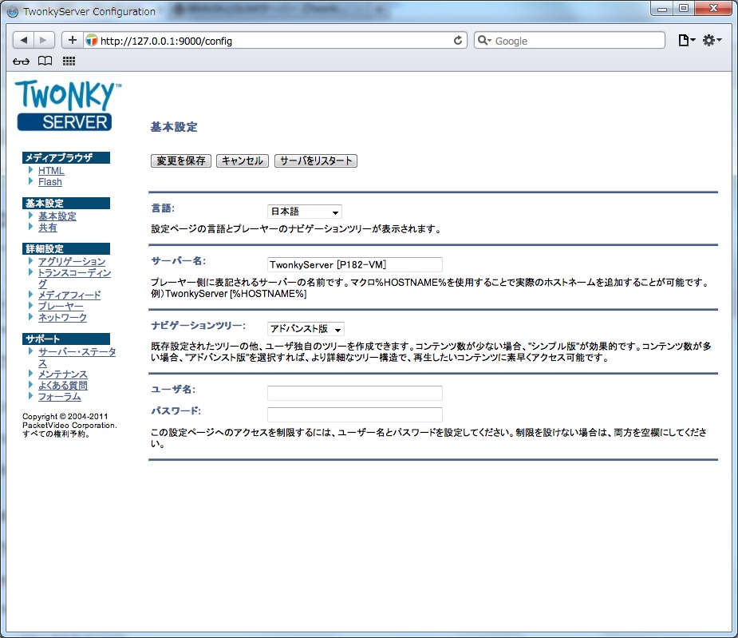738x638 pixels.
Task: Minimize the TwonkyServer Configuration window
Action: click(662, 9)
